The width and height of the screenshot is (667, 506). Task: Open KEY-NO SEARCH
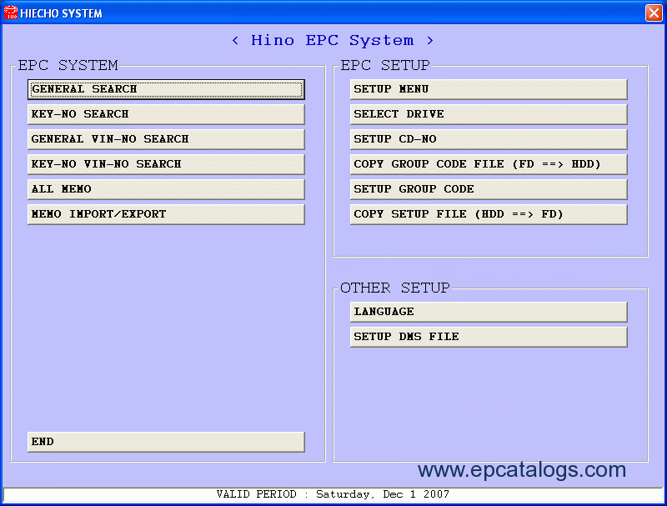(x=166, y=114)
